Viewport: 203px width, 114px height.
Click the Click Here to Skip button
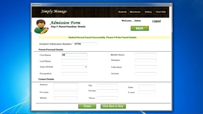pyautogui.click(x=113, y=106)
